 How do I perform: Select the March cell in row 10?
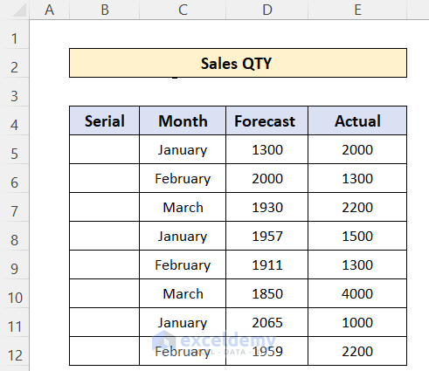click(x=183, y=293)
